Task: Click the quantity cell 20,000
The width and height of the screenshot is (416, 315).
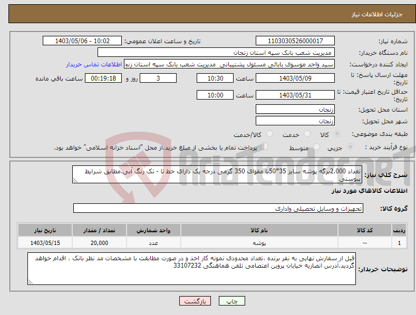Action: coord(99,243)
